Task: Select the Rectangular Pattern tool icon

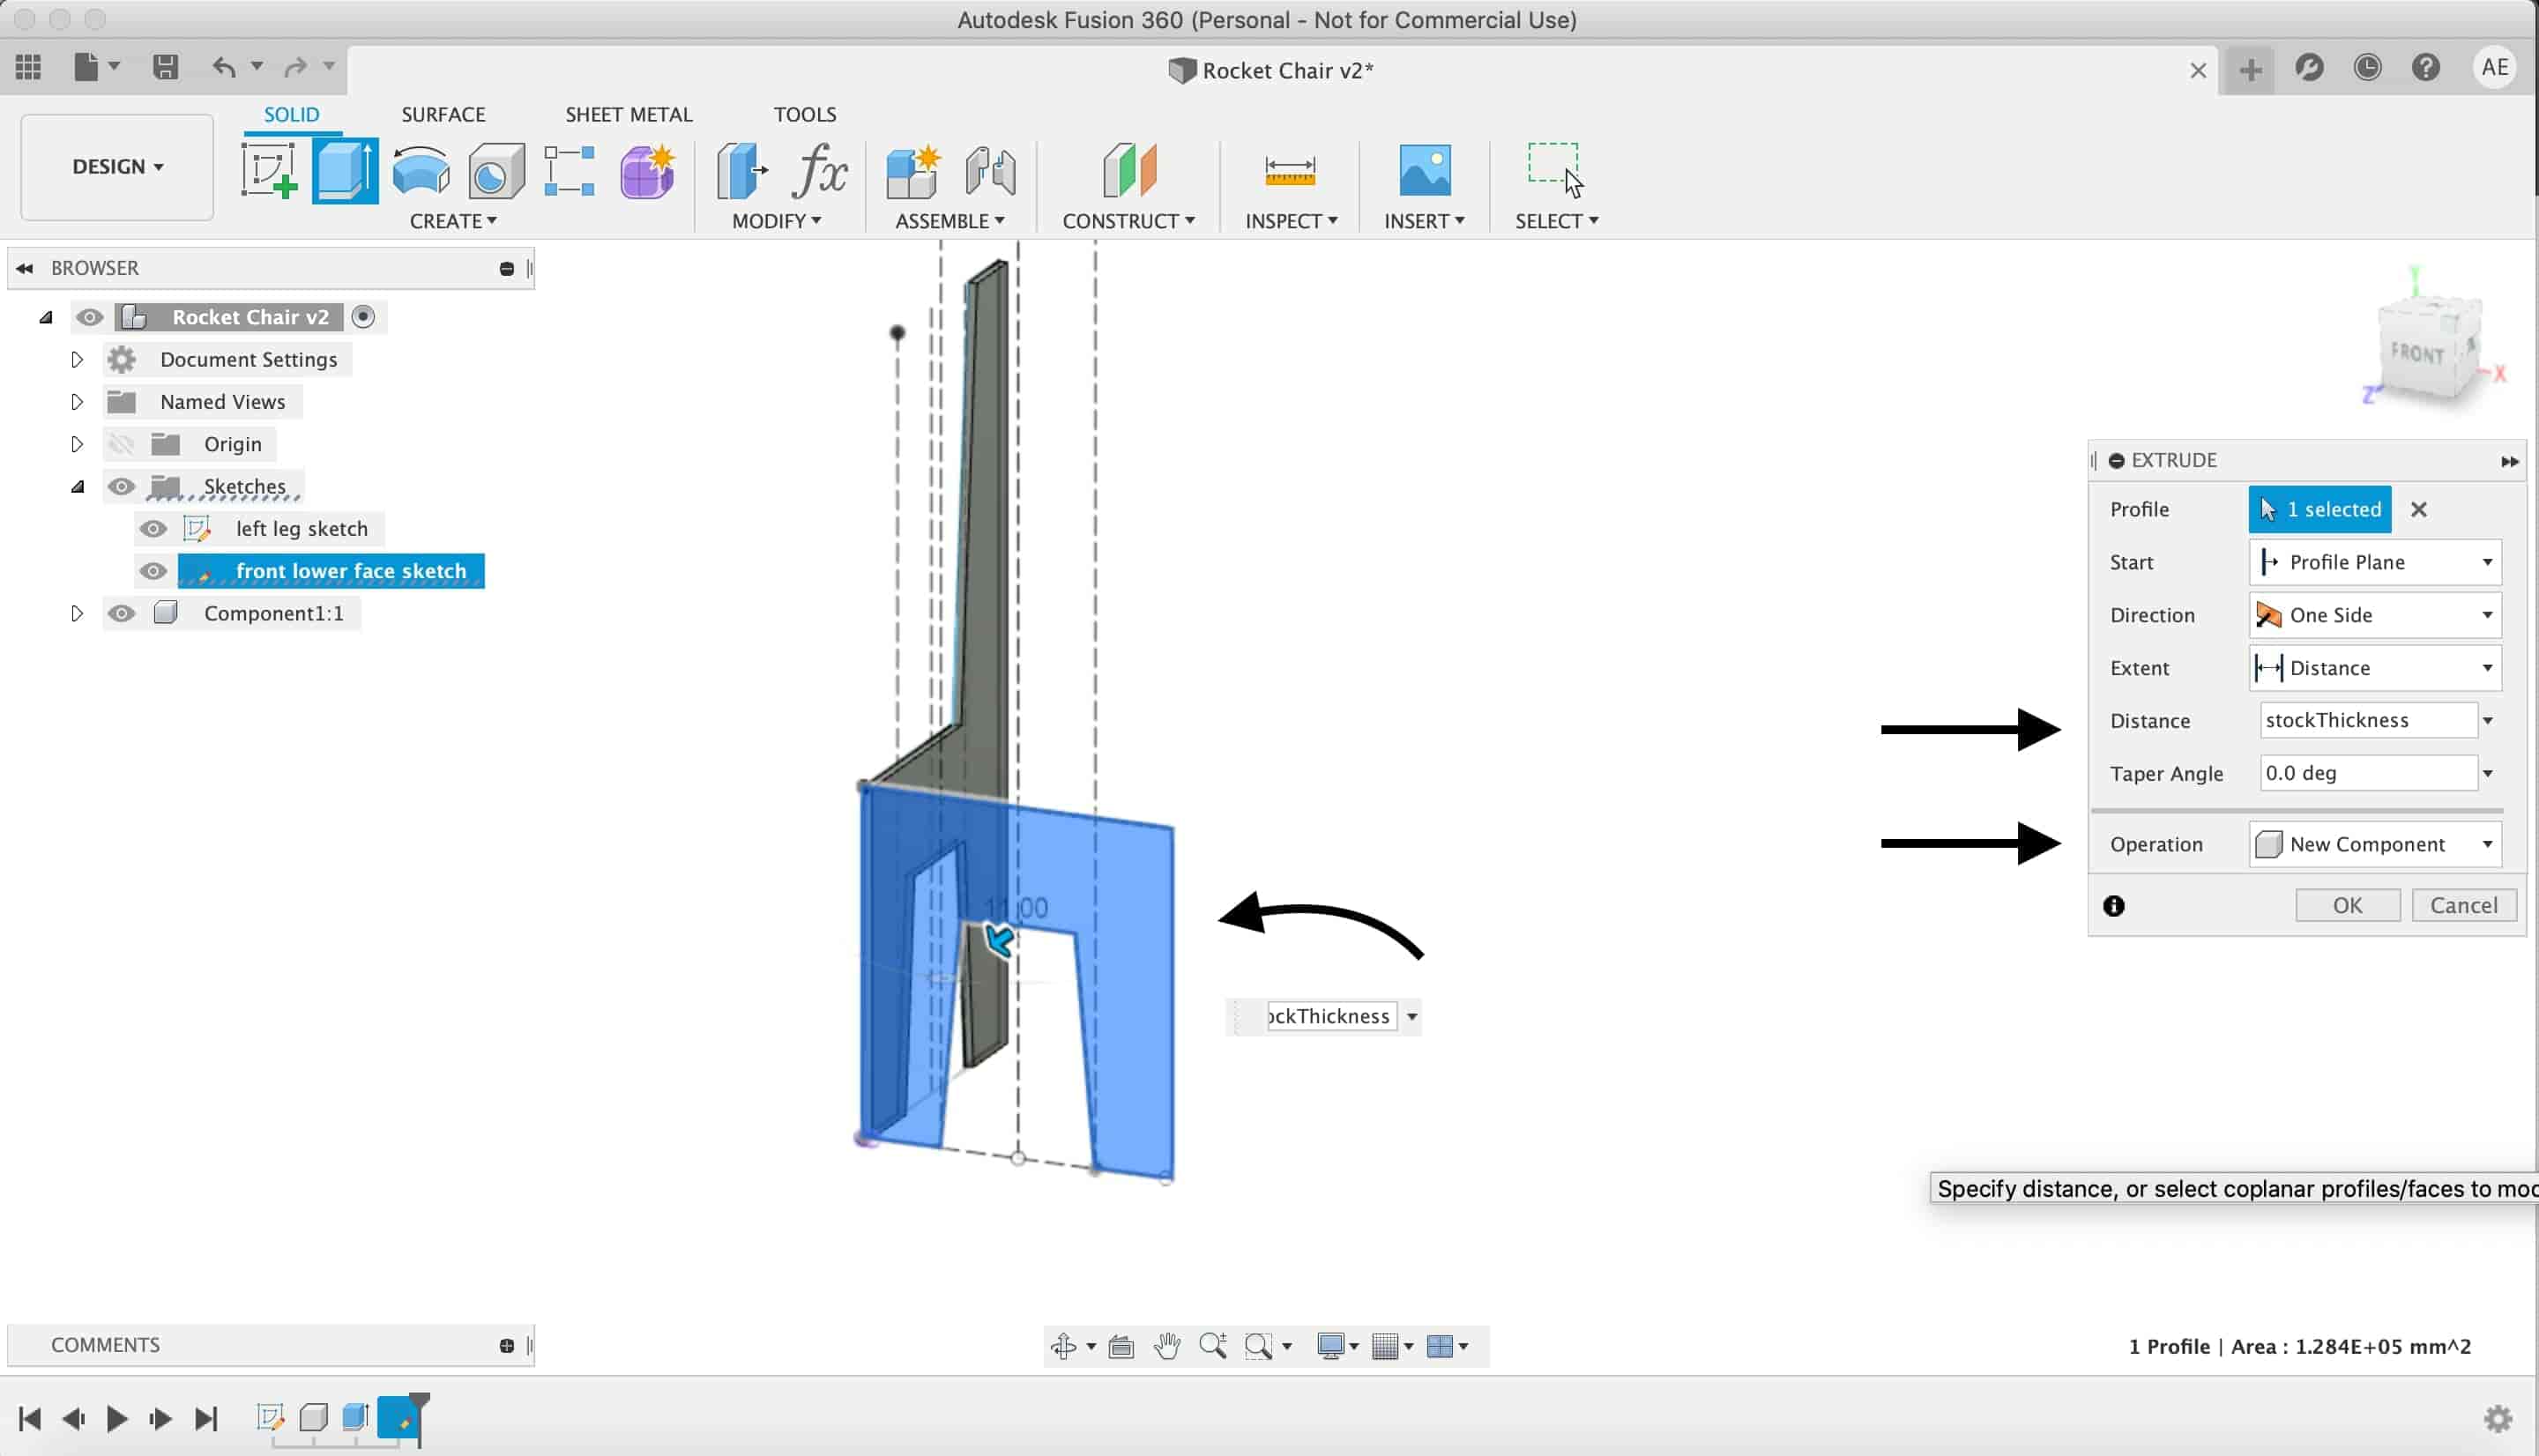Action: click(x=569, y=171)
